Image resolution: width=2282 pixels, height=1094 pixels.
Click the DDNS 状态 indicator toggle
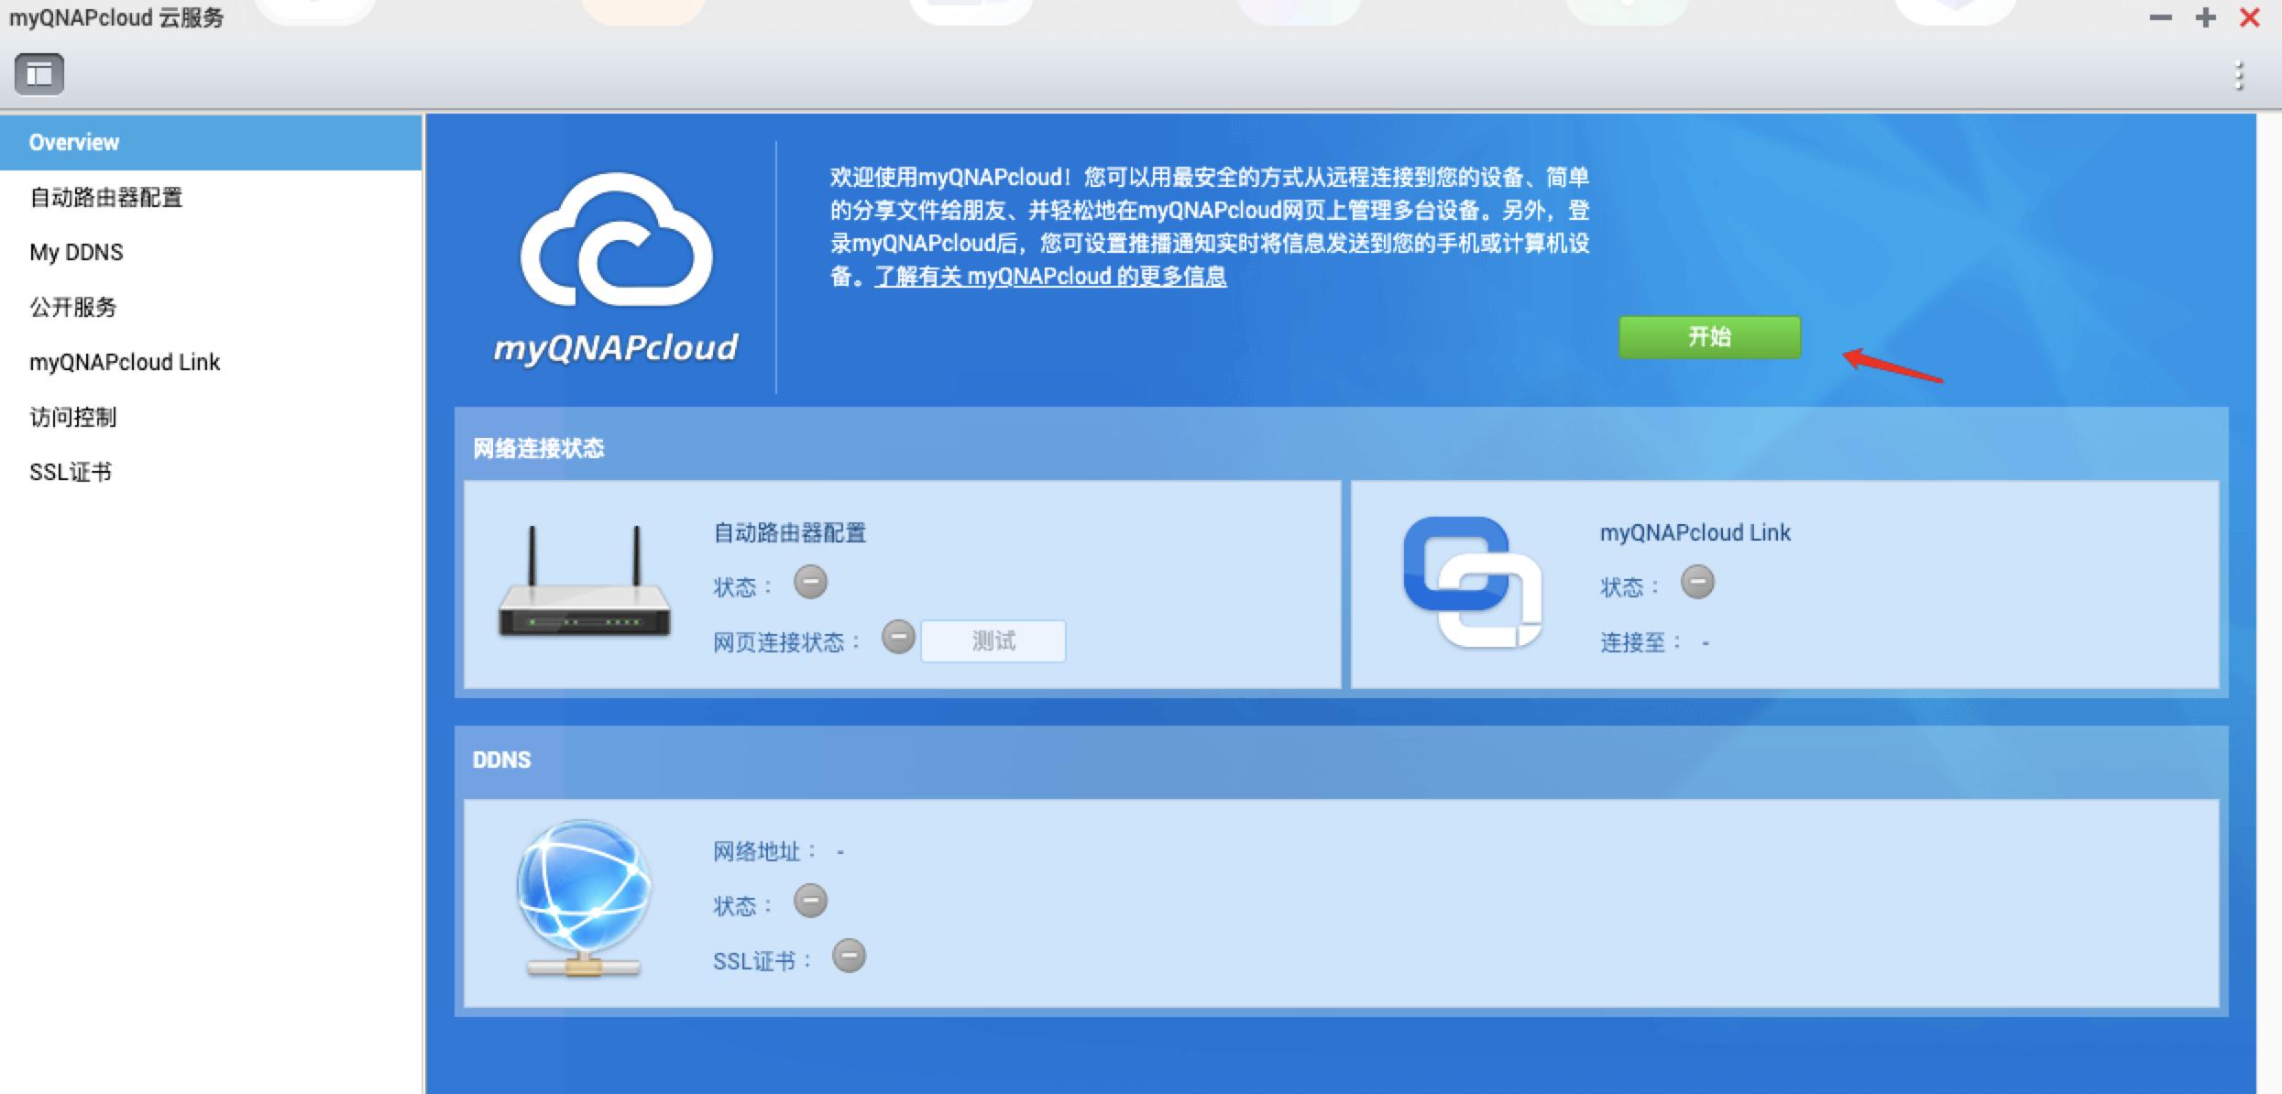(810, 902)
